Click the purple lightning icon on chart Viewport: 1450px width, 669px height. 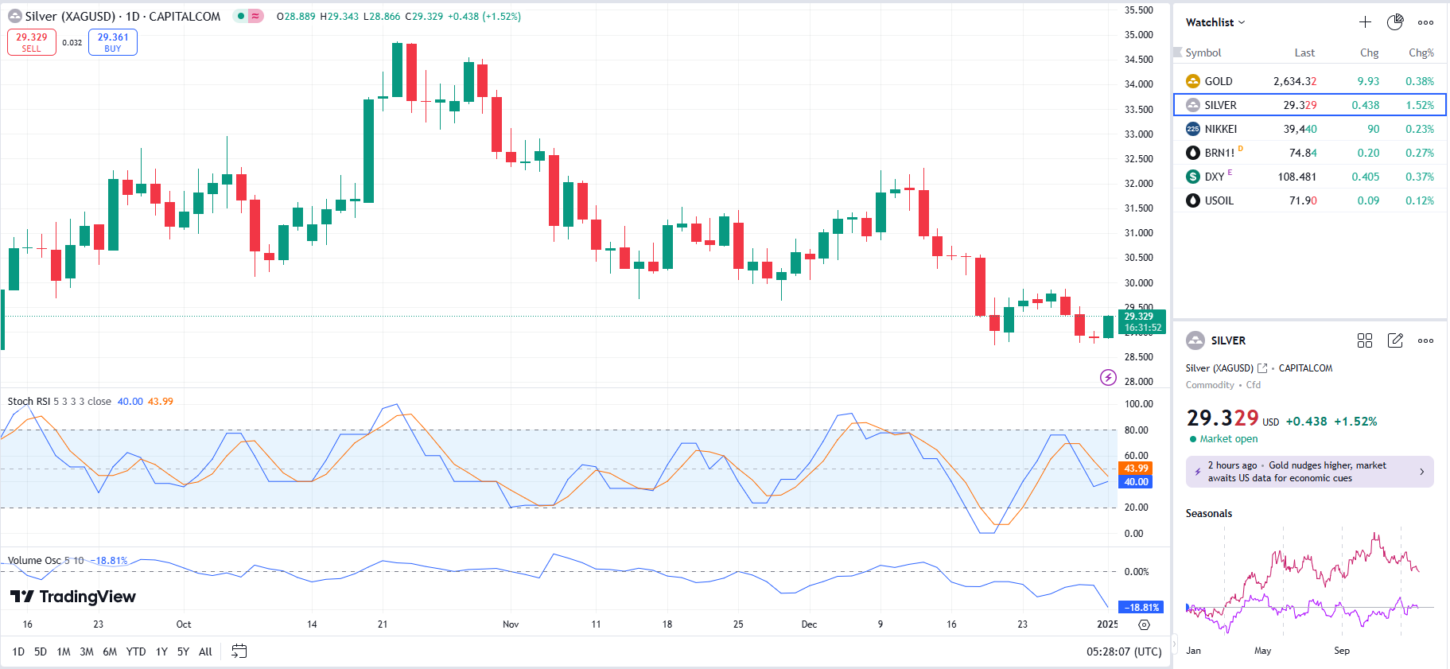(1108, 377)
